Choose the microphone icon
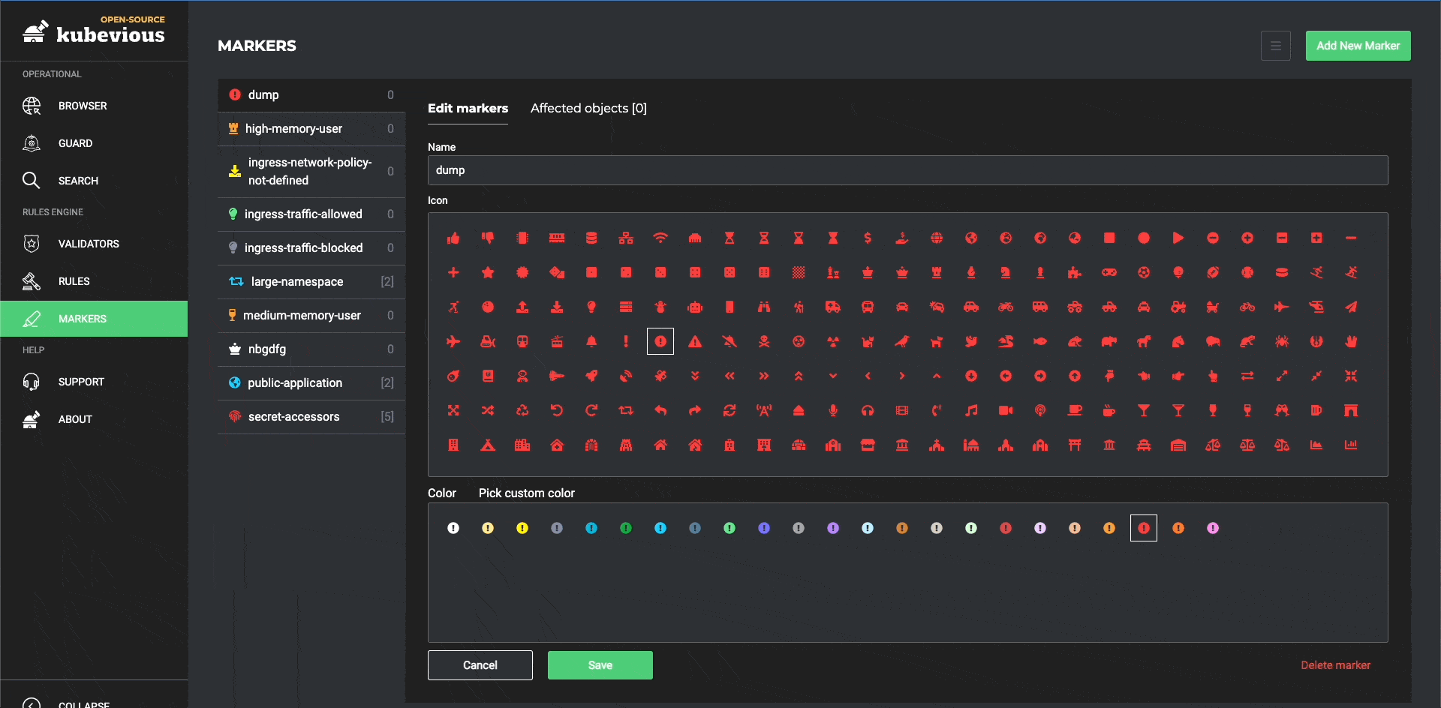Screen dimensions: 1441x708 click(x=833, y=410)
